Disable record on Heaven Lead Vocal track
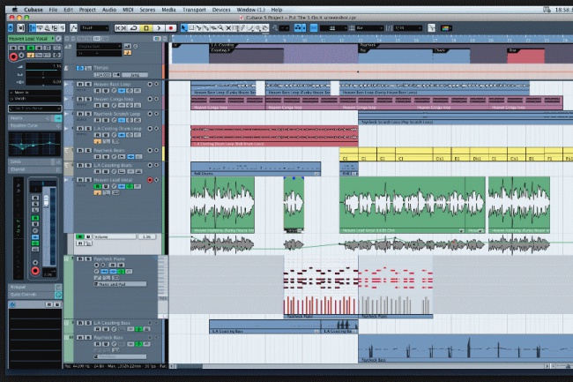This screenshot has height=382, width=573. point(150,180)
